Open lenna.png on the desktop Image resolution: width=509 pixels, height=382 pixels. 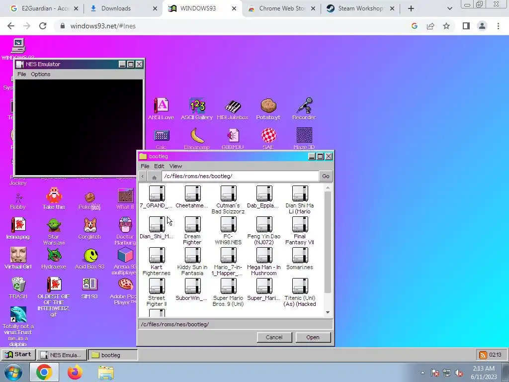coord(18,228)
